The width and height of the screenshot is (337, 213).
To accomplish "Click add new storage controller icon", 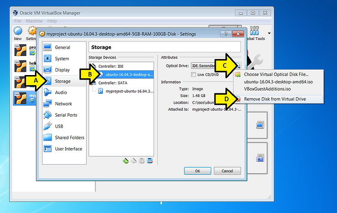I will [126, 161].
